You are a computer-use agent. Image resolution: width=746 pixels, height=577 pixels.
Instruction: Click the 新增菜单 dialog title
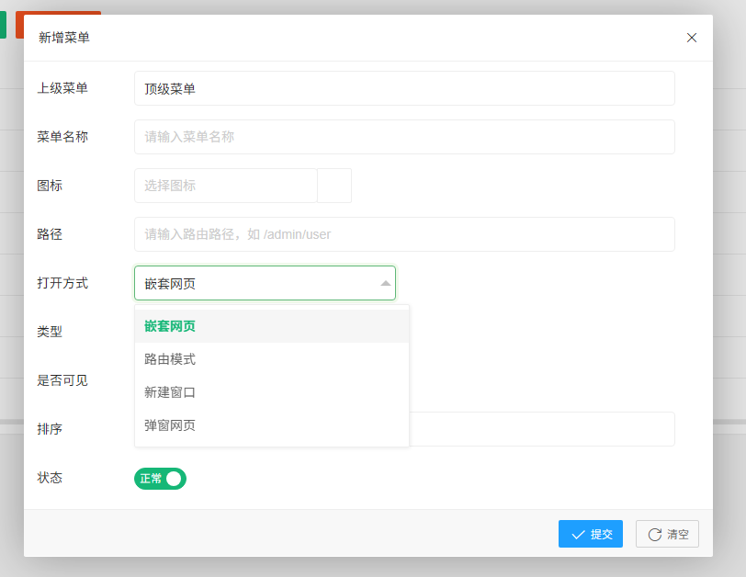64,38
